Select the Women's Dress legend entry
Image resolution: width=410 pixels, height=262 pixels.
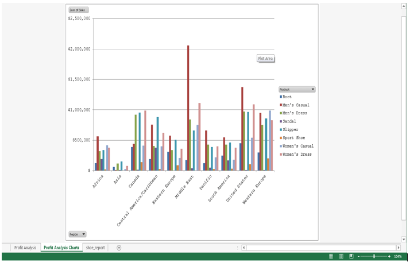(296, 155)
